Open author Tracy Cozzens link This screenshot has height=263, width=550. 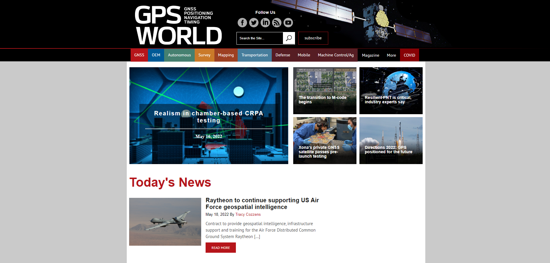click(x=248, y=215)
